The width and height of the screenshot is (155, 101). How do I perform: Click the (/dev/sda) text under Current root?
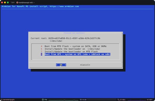click(56, 41)
